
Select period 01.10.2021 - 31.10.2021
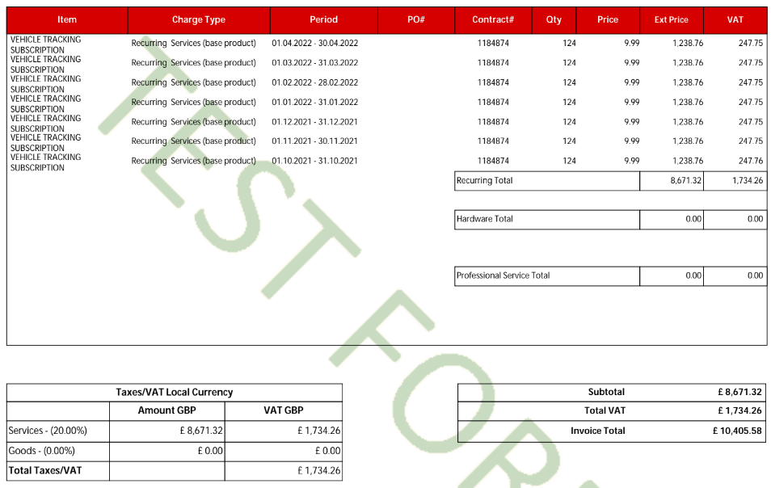314,161
